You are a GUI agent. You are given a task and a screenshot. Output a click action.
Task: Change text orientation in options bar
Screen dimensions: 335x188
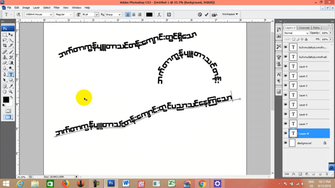pos(18,14)
